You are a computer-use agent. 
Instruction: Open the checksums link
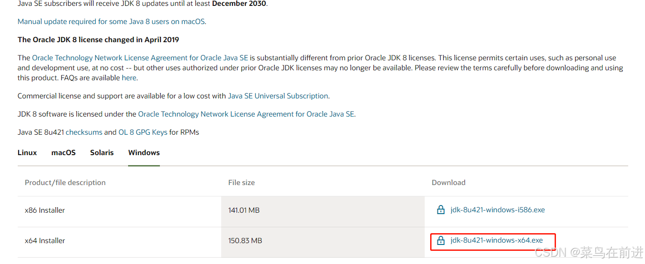[84, 132]
